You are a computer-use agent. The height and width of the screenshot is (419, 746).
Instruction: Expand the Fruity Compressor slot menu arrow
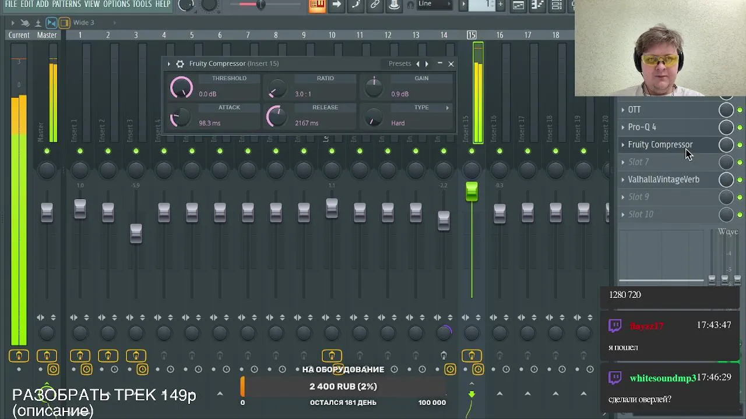pyautogui.click(x=623, y=144)
